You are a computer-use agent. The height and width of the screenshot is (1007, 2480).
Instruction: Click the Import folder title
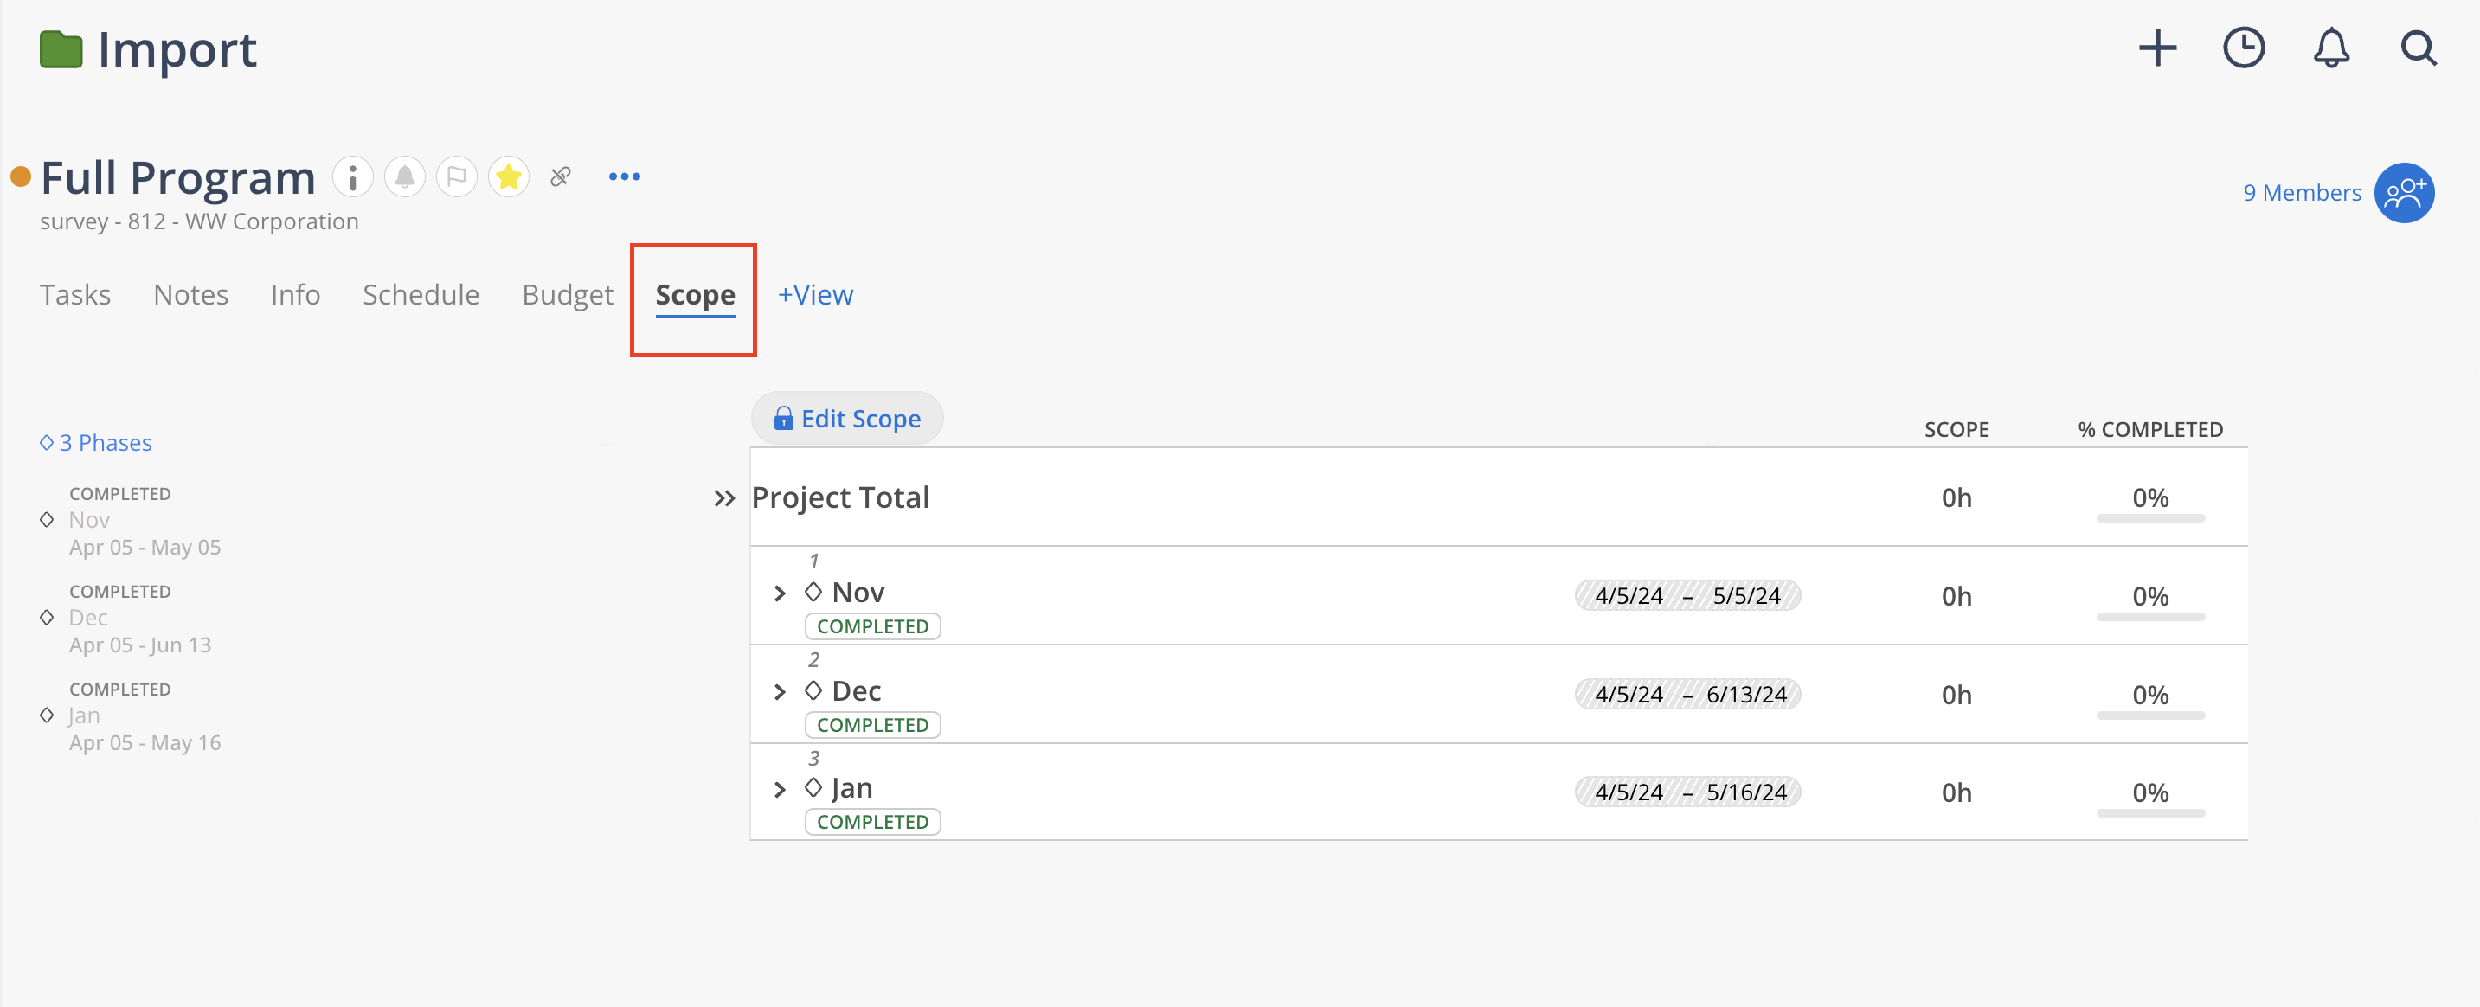click(x=177, y=50)
